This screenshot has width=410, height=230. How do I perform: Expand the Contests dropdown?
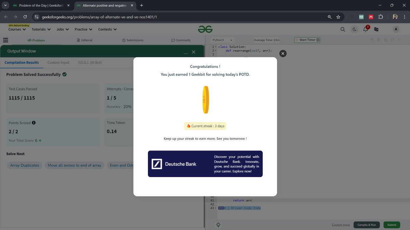[x=107, y=29]
